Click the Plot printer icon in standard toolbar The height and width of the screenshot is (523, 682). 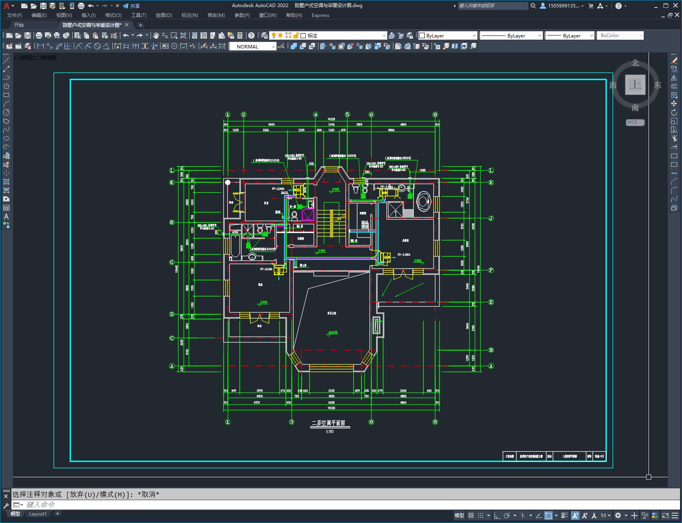pyautogui.click(x=39, y=35)
